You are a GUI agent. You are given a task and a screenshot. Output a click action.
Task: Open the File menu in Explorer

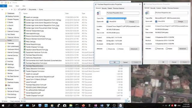click(3, 6)
